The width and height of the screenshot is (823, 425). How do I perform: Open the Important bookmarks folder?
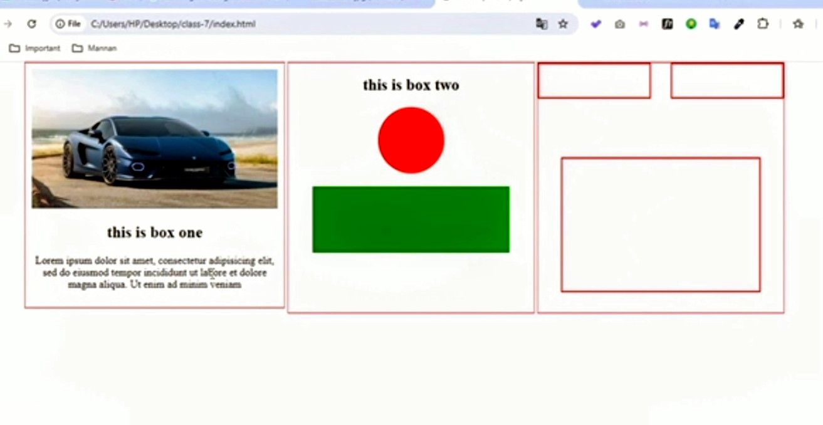(x=35, y=48)
